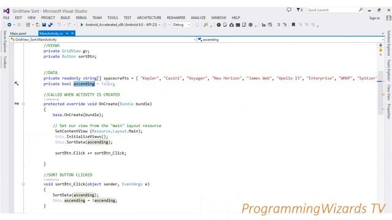Click the New Project toolbar icon
392x220 pixels.
(x=28, y=24)
